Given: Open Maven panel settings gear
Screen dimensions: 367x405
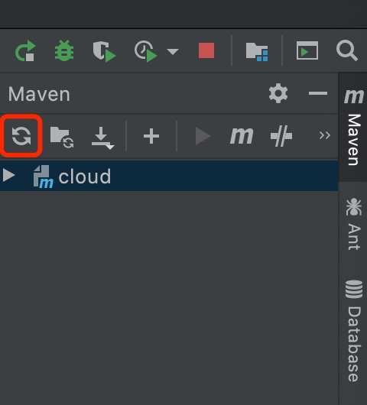Looking at the screenshot, I should [278, 93].
